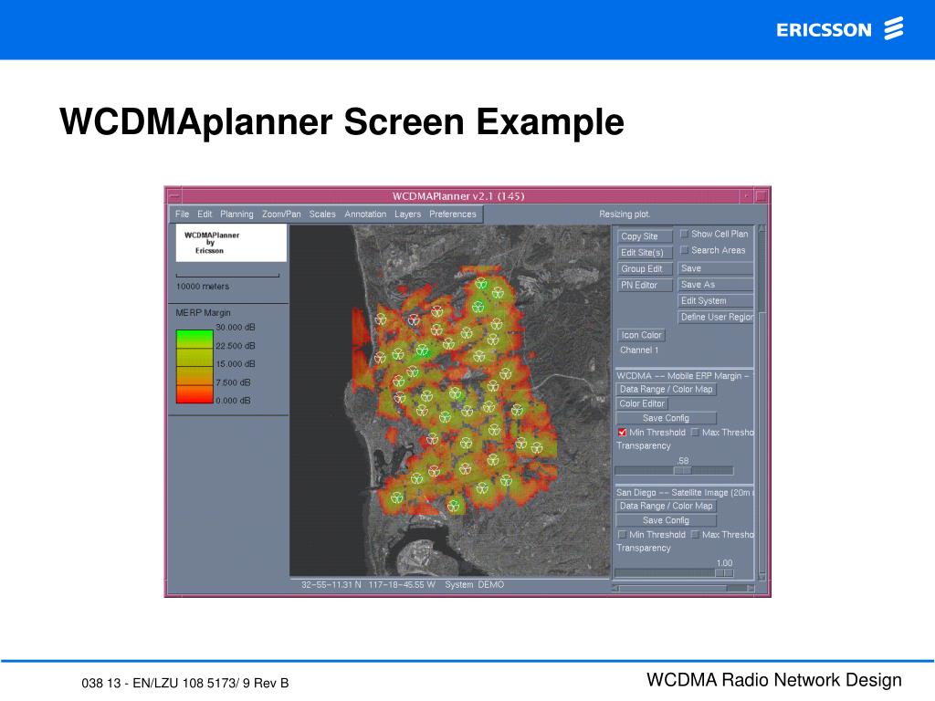
Task: Open the Color Editor
Action: [642, 403]
